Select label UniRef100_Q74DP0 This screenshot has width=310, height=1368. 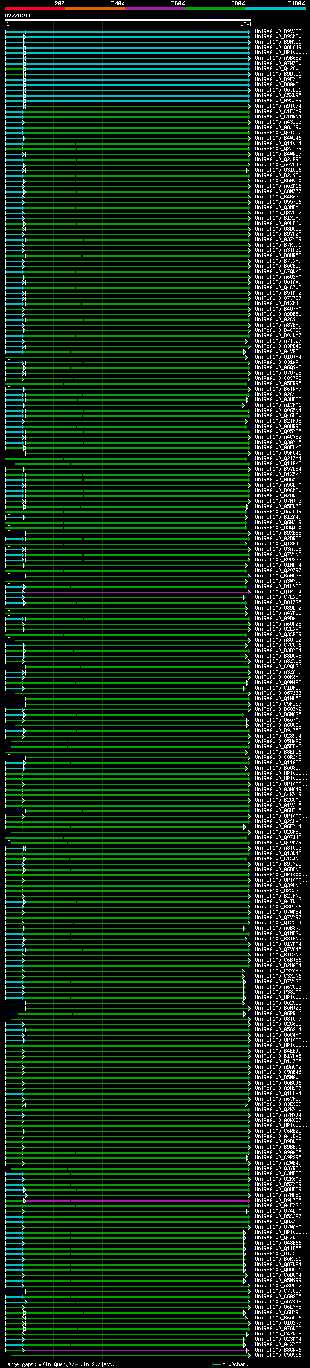click(278, 1211)
